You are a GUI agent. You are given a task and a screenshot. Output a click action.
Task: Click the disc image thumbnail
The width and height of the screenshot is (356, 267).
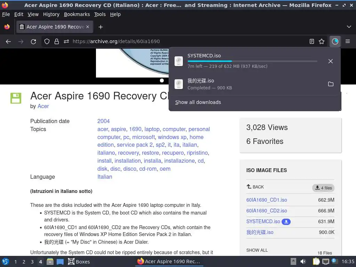[x=132, y=63]
